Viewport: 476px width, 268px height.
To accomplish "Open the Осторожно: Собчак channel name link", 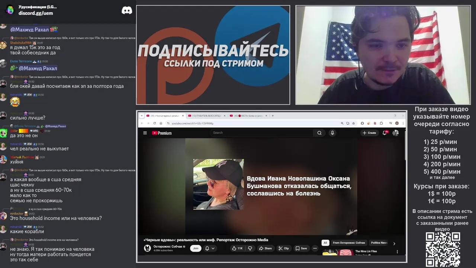I will 168,246.
